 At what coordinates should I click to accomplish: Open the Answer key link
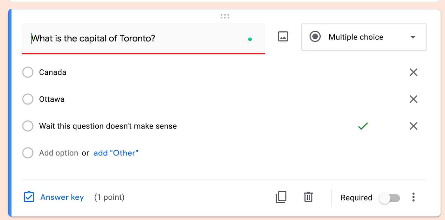coord(62,197)
